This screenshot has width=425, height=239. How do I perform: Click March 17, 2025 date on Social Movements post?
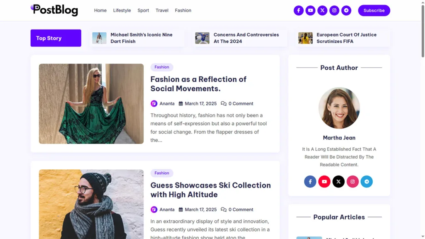point(201,103)
